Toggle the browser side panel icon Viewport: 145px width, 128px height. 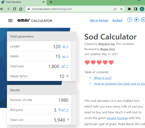[136, 9]
